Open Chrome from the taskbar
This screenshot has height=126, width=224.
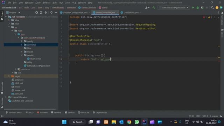[x=129, y=122]
